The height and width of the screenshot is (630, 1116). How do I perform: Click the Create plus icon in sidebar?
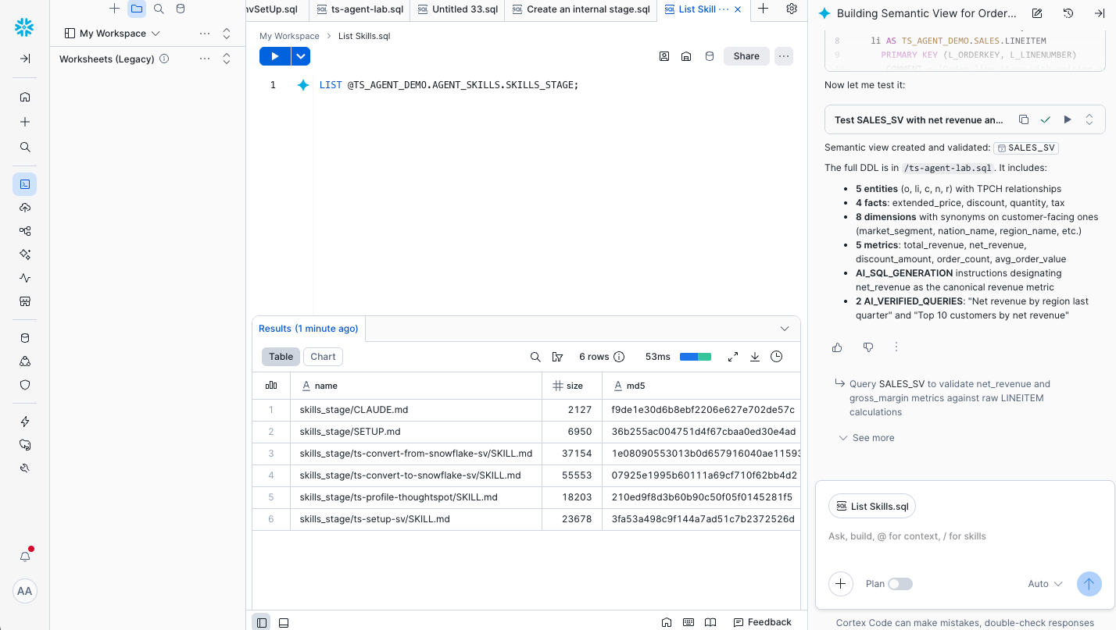pyautogui.click(x=25, y=122)
